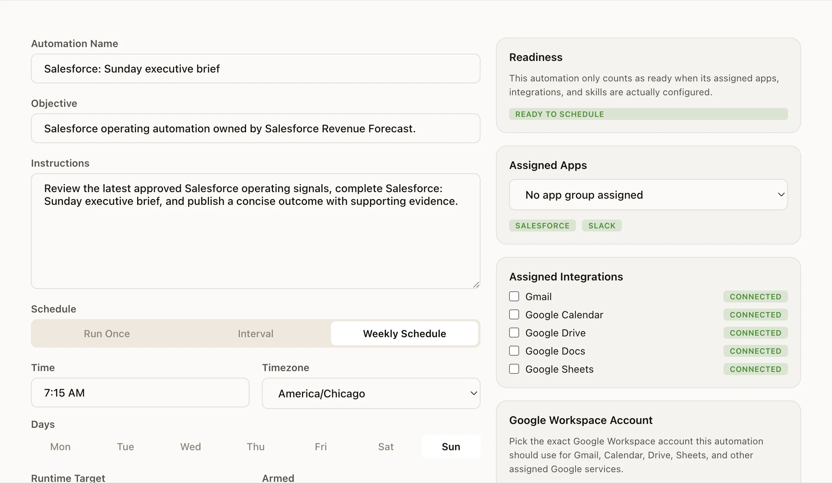
Task: Select Thu in the Days selector
Action: (x=256, y=447)
